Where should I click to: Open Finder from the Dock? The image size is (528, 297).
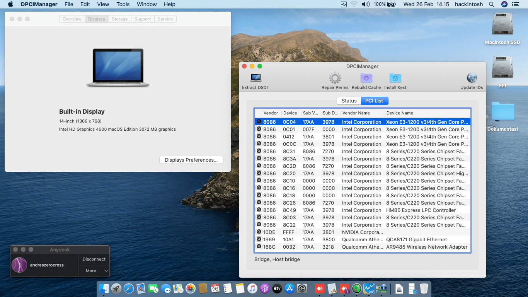pyautogui.click(x=104, y=288)
